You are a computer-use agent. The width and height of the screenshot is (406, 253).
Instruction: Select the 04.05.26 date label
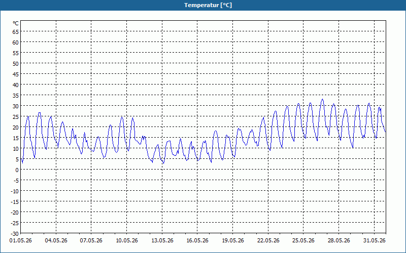[56, 241]
